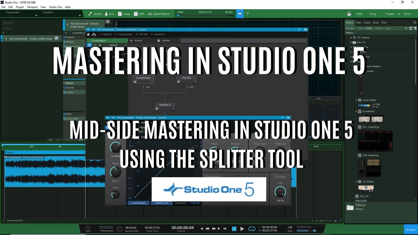Click the pin icon of upper Inserts window
Viewport: 418px width, 235px height.
coord(299,29)
